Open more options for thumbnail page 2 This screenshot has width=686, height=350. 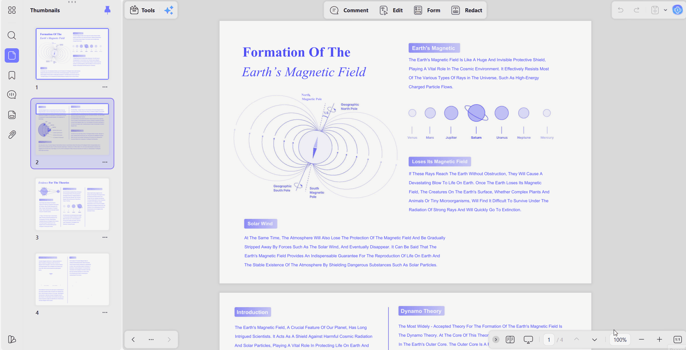[105, 162]
